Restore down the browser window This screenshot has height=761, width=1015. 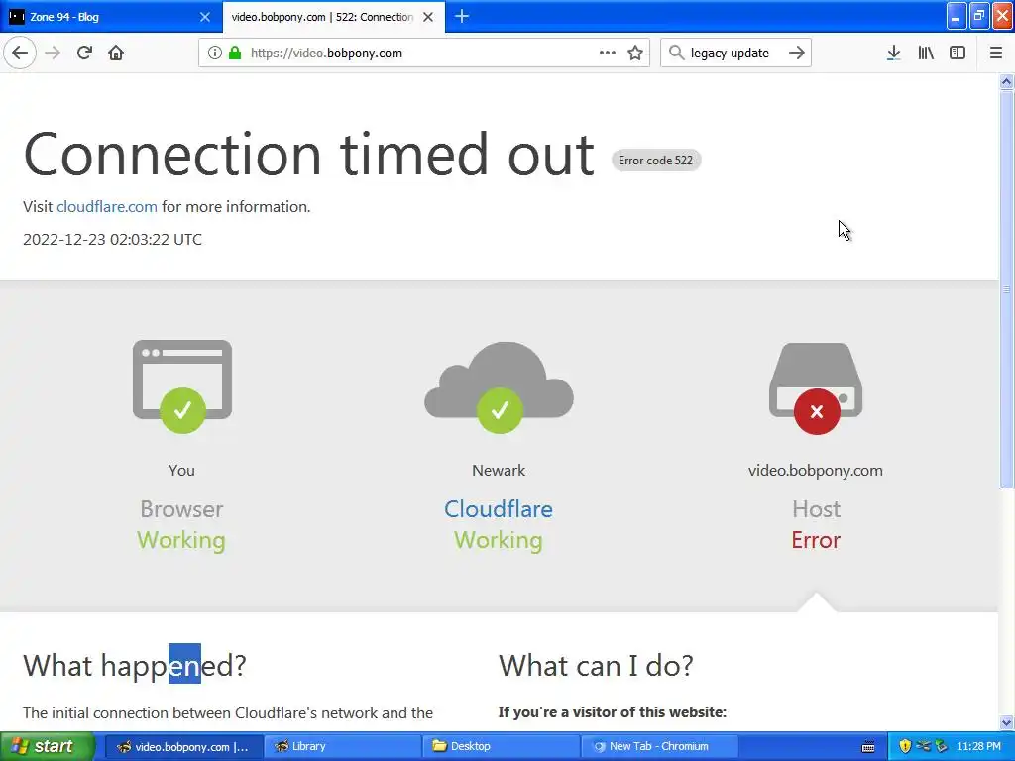pyautogui.click(x=979, y=17)
